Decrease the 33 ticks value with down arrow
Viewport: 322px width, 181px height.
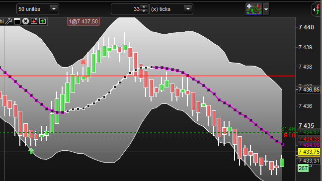[x=144, y=11]
